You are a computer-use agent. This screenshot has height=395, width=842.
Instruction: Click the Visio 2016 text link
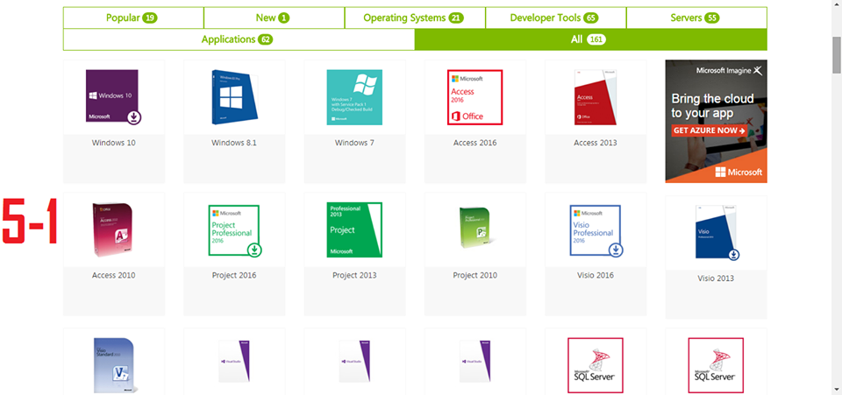coord(596,275)
